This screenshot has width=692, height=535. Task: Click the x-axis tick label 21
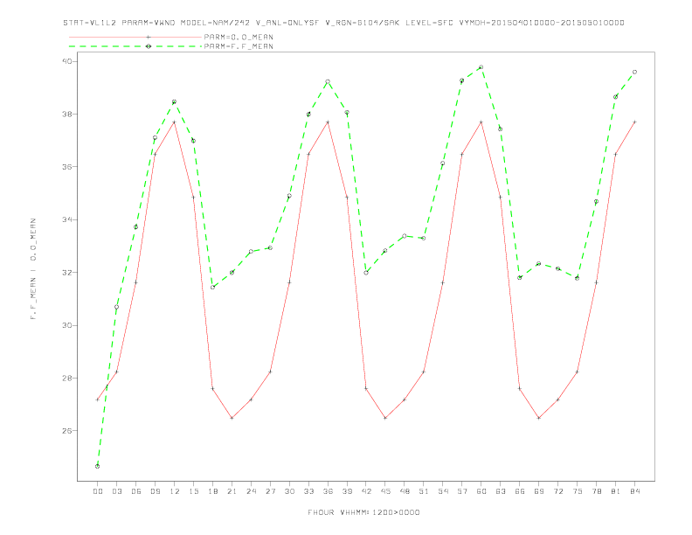pyautogui.click(x=232, y=491)
